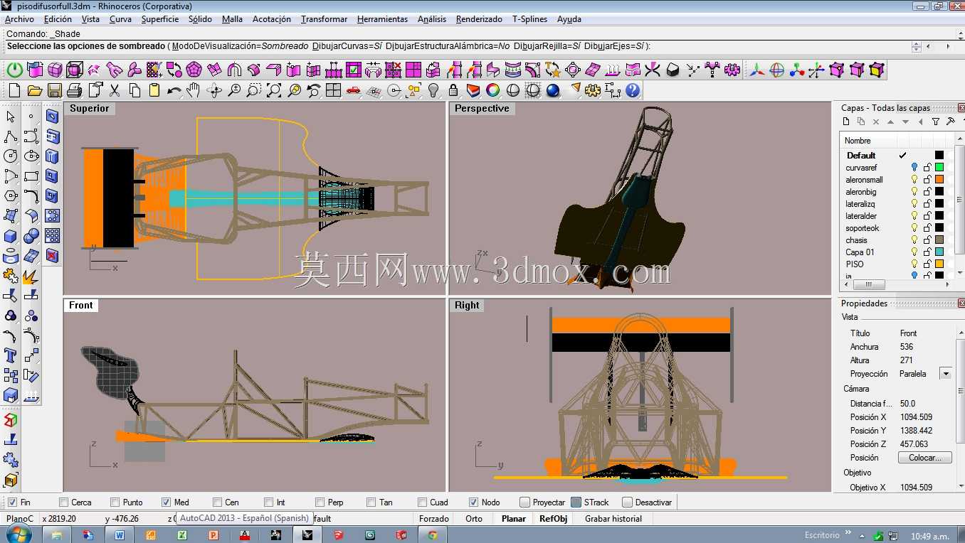Click the green power icon in the T-Splines toolbar

tap(15, 70)
